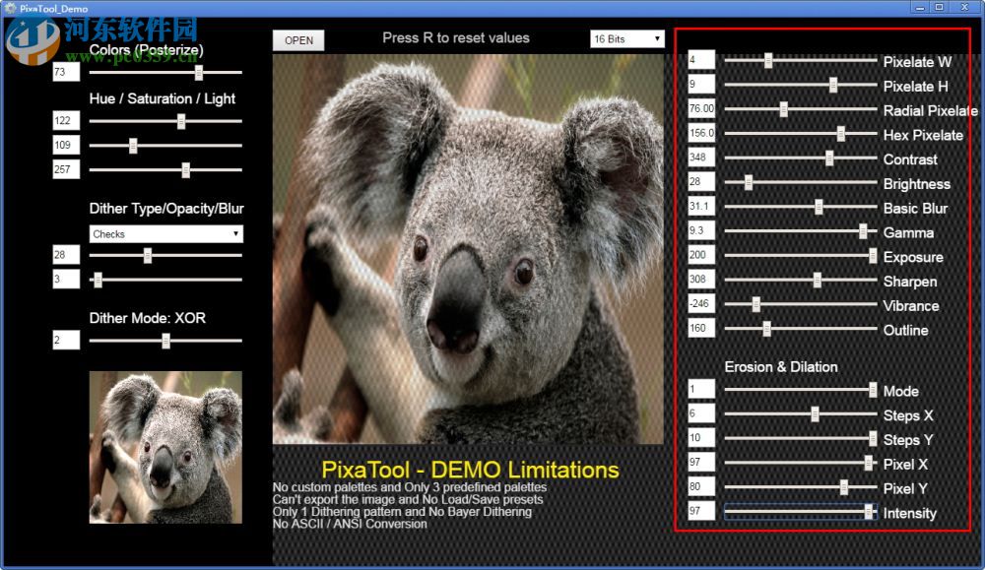985x570 pixels.
Task: Click the Pixelate W slider handle
Action: point(770,62)
